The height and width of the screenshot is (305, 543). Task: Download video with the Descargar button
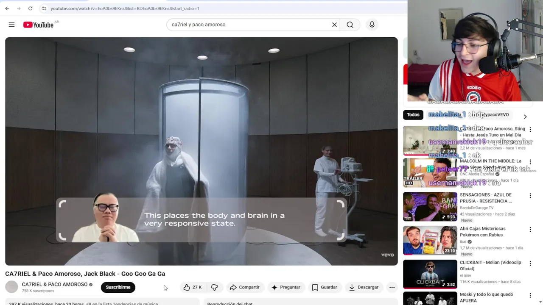[x=364, y=287]
